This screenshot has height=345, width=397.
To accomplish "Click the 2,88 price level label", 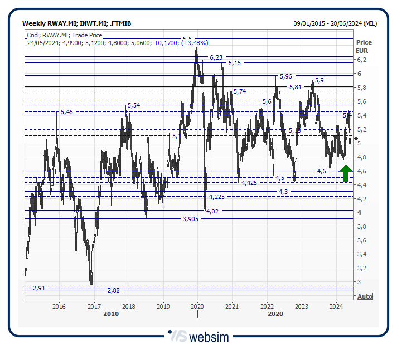I will (113, 290).
